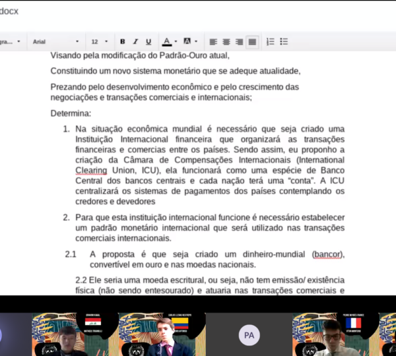Toggle italic text formatting

[135, 42]
